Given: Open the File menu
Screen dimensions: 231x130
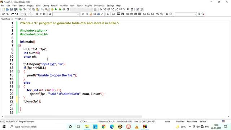Looking at the screenshot, I should [3, 5].
